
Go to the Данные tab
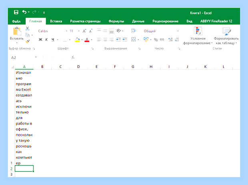(138, 21)
